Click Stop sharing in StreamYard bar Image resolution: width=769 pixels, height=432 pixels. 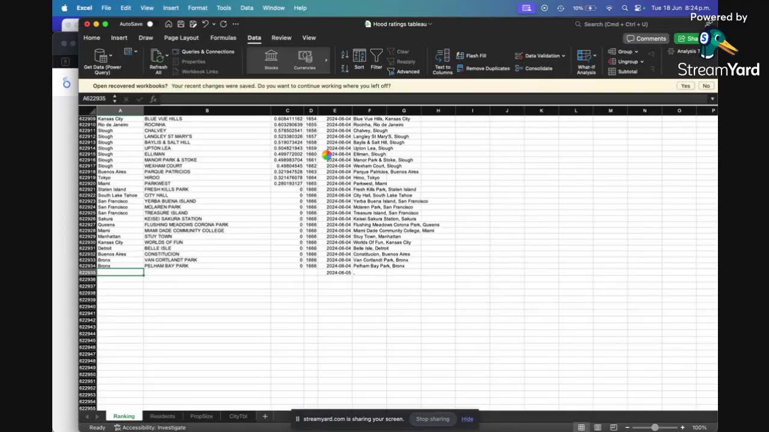(x=433, y=419)
